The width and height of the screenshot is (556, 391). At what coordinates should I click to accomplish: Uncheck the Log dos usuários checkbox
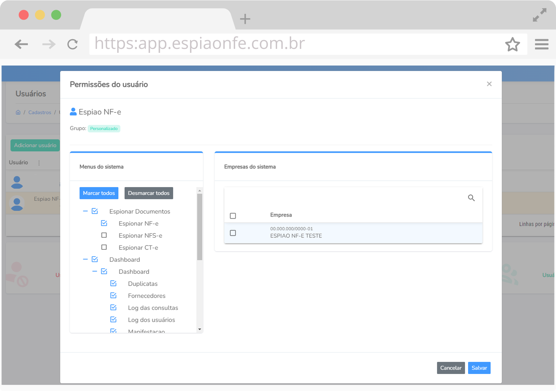(113, 320)
